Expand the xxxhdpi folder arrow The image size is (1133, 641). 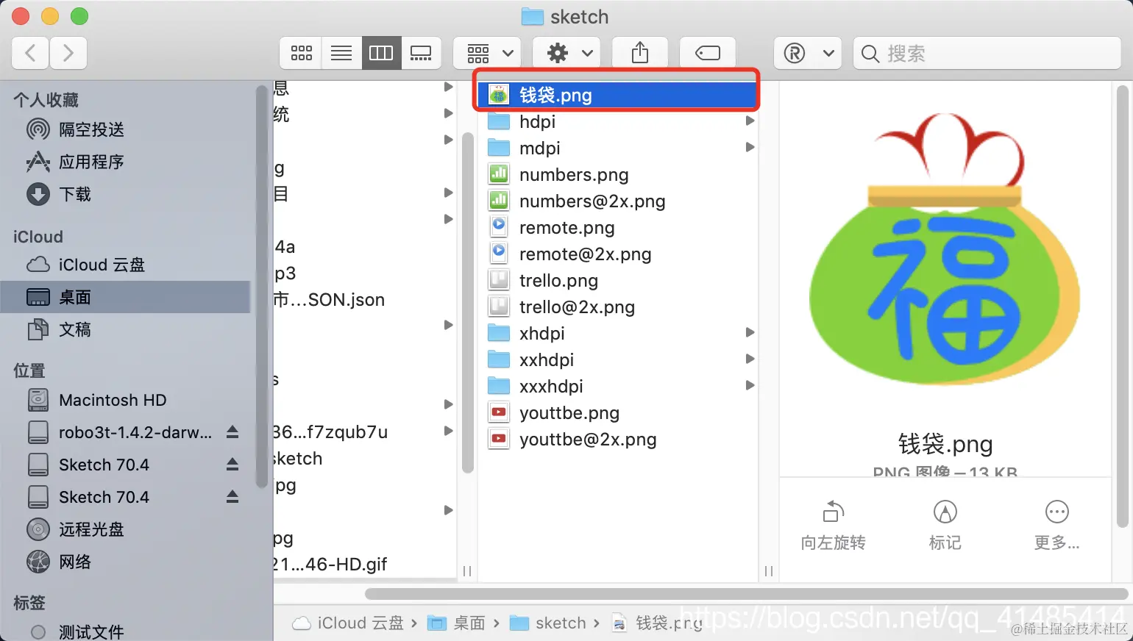click(x=750, y=385)
